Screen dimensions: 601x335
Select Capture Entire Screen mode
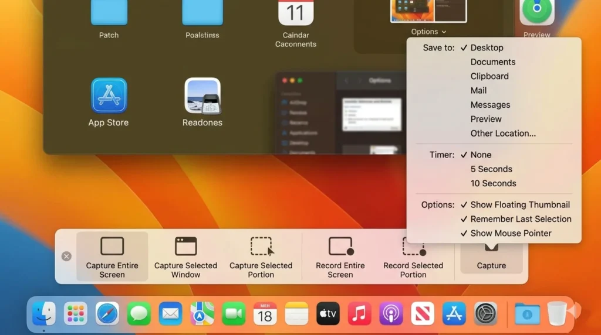tap(112, 257)
